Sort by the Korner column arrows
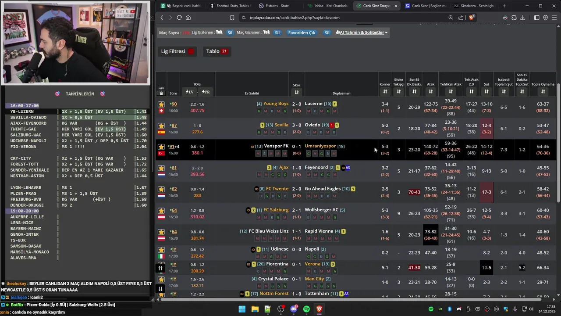Screen dimensions: 561x316 coord(385,91)
